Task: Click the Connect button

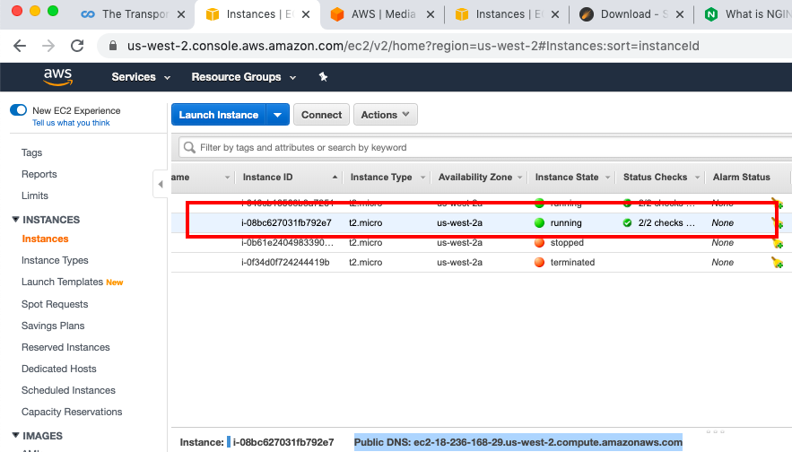Action: [321, 115]
